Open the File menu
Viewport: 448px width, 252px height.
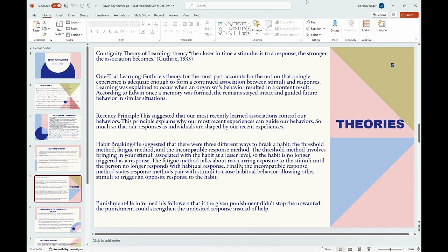click(x=34, y=15)
